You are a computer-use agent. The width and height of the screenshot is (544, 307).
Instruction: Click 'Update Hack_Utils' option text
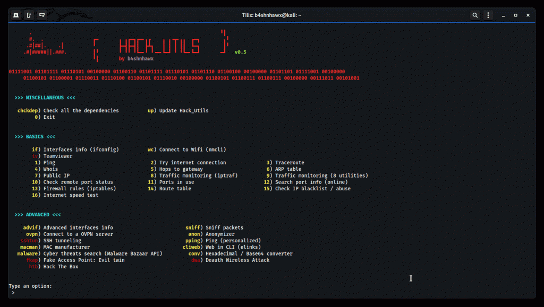click(184, 111)
